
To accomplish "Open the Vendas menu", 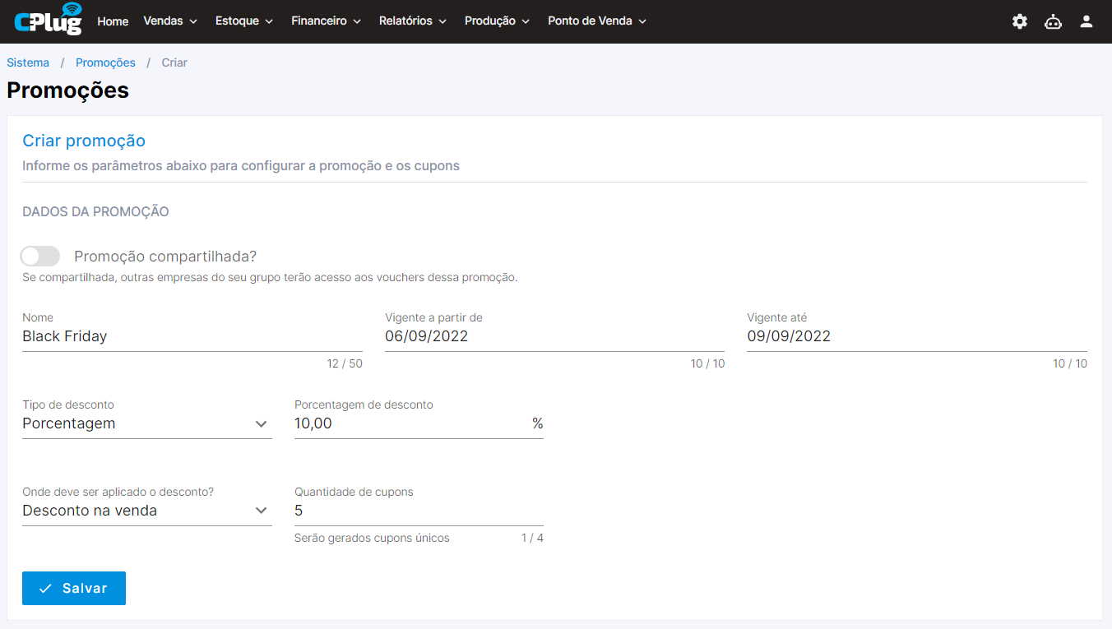I will click(170, 21).
